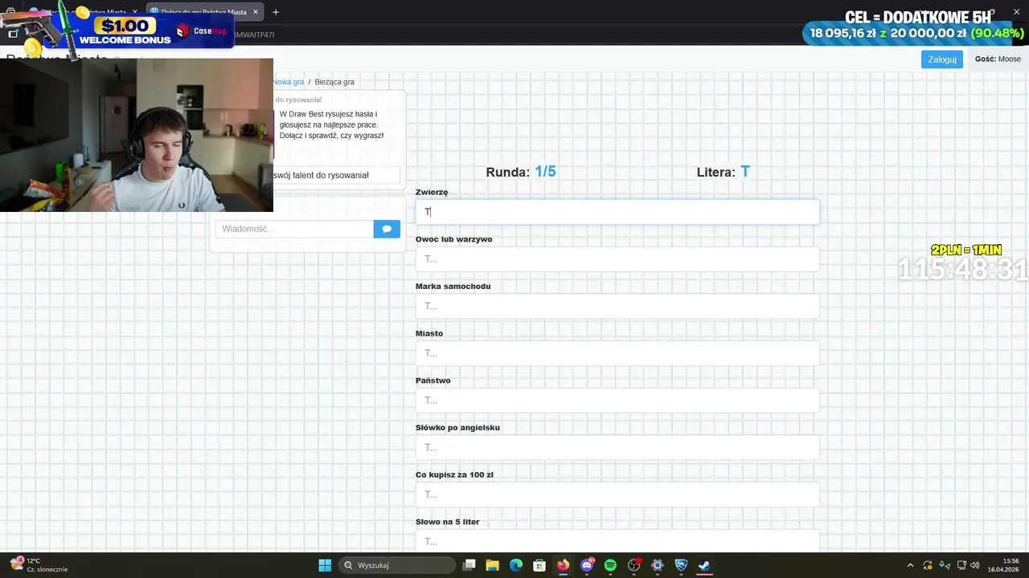This screenshot has height=578, width=1029.
Task: Click the 'Litera:' label above the answer fields
Action: click(716, 173)
